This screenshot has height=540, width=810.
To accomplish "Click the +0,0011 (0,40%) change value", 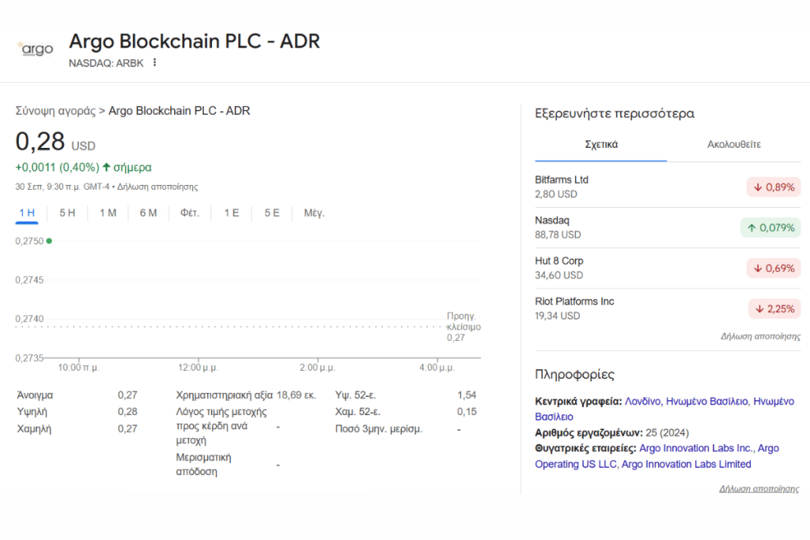I will (57, 168).
